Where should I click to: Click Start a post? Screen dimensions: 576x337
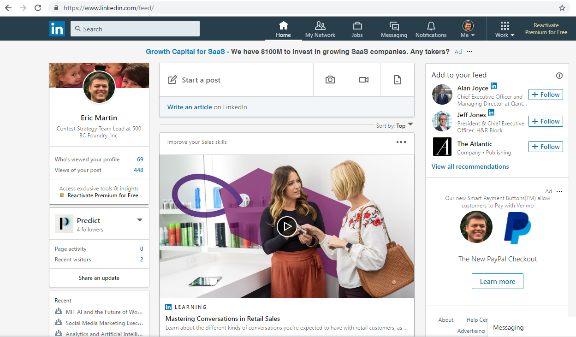194,80
